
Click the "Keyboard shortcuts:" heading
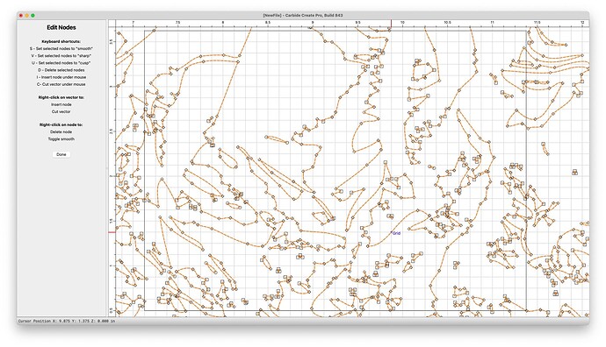[61, 42]
